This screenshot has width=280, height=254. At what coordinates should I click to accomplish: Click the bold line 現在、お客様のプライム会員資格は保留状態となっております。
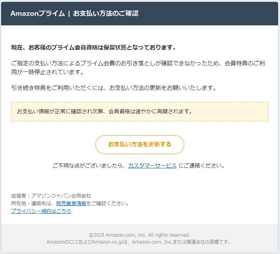click(x=93, y=47)
